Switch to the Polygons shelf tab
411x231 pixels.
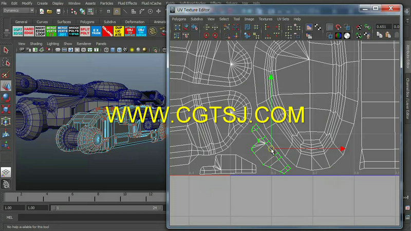click(x=87, y=22)
